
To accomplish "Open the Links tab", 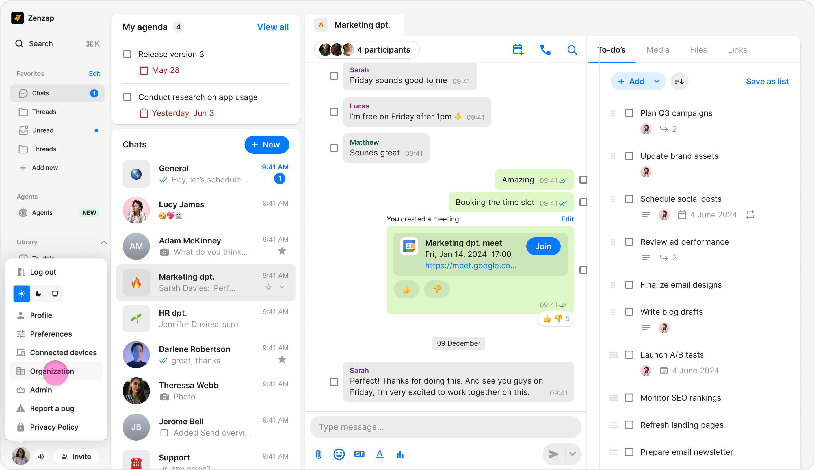I will (737, 50).
